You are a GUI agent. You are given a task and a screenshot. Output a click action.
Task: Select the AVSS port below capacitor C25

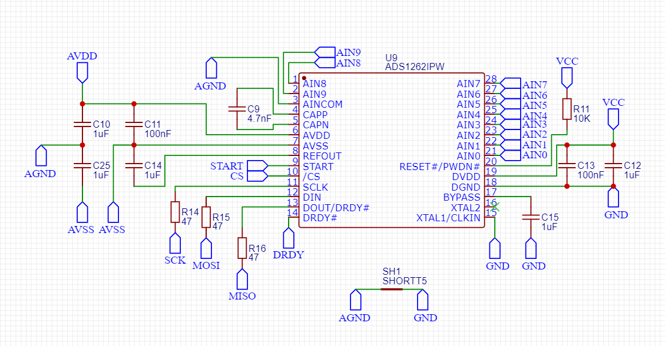point(82,212)
